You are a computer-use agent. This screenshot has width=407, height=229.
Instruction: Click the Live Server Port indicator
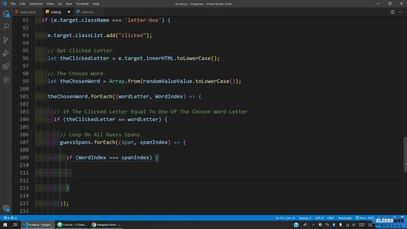(364, 218)
